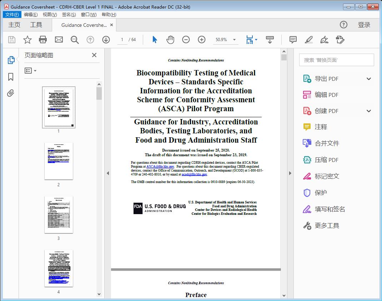The height and width of the screenshot is (301, 382).
Task: Switch to the 工具 (Tools) tab
Action: point(36,25)
